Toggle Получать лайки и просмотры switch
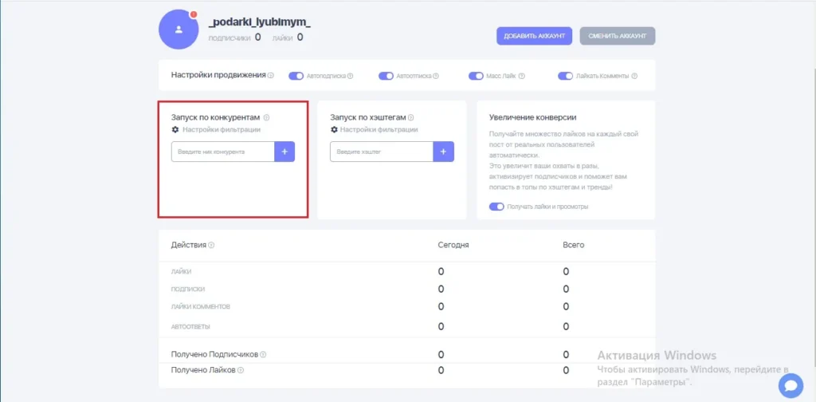 point(496,207)
